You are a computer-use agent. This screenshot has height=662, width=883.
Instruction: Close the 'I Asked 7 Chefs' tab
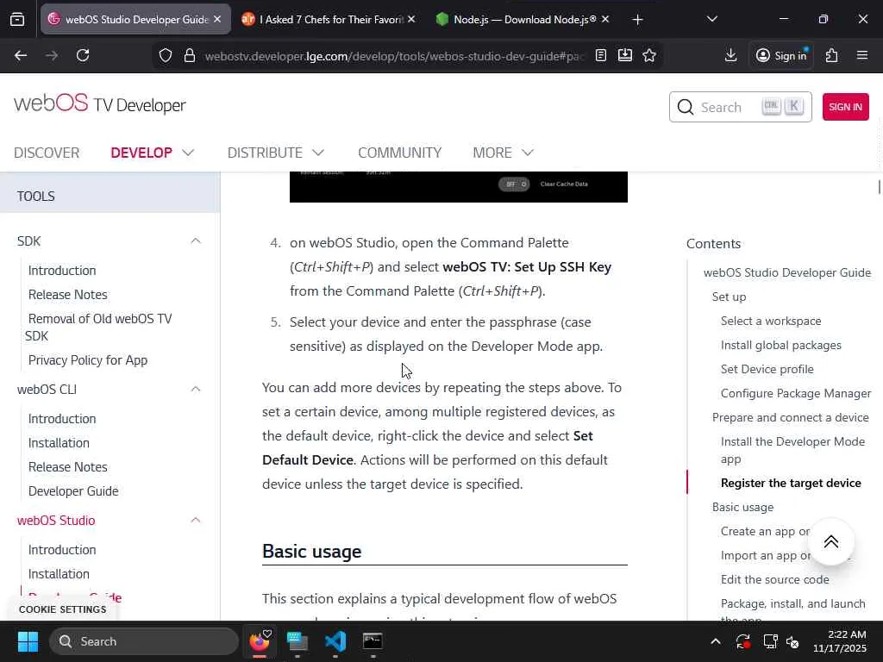click(411, 19)
